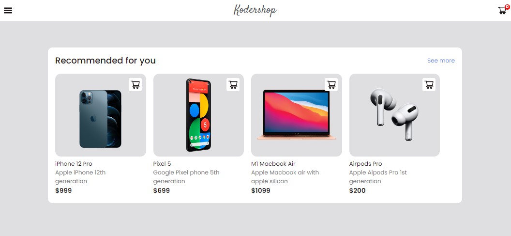The height and width of the screenshot is (236, 511).
Task: Select the iPhone 12 Pro title
Action: [74, 164]
